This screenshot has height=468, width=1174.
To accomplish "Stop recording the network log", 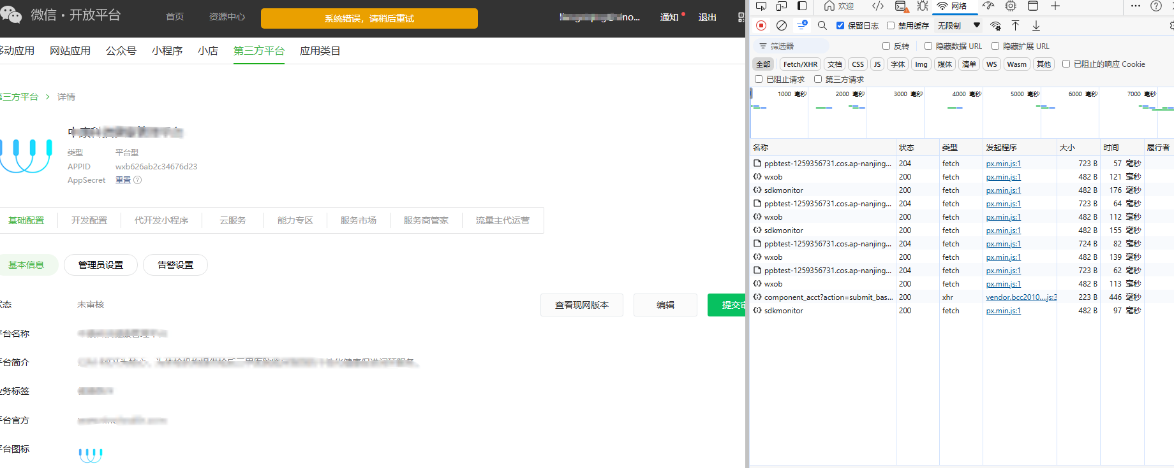I will tap(761, 25).
